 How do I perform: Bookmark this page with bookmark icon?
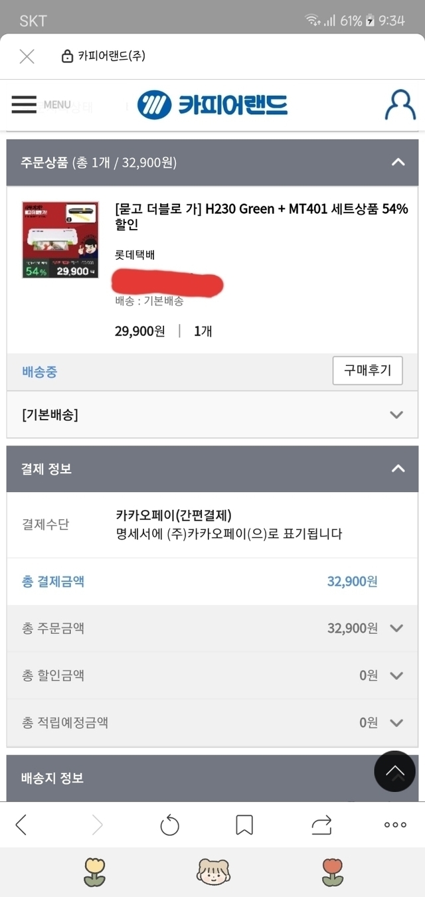pos(244,825)
